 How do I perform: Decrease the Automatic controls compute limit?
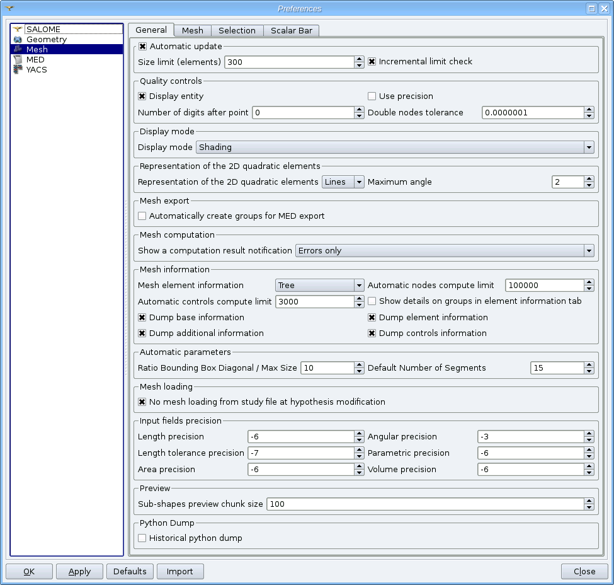[x=359, y=304]
